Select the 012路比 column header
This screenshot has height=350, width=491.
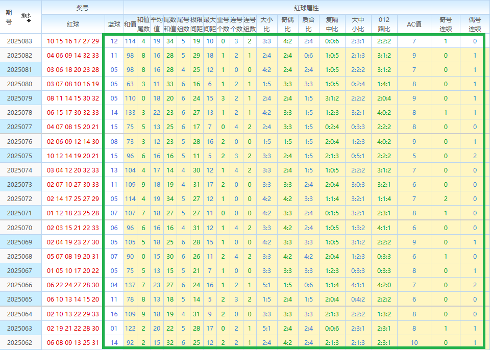(x=384, y=24)
